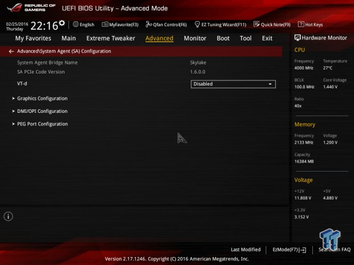The image size is (354, 265).
Task: Open MyFavorite(F3) text button
Action: tap(124, 25)
